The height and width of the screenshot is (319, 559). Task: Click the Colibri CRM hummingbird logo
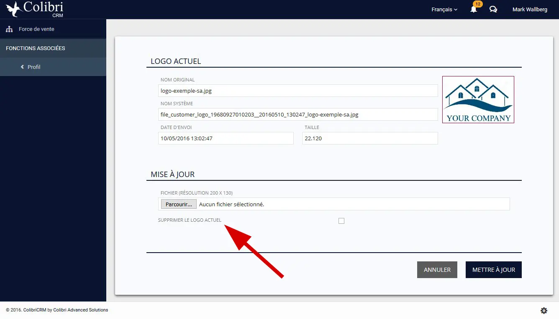pos(35,9)
